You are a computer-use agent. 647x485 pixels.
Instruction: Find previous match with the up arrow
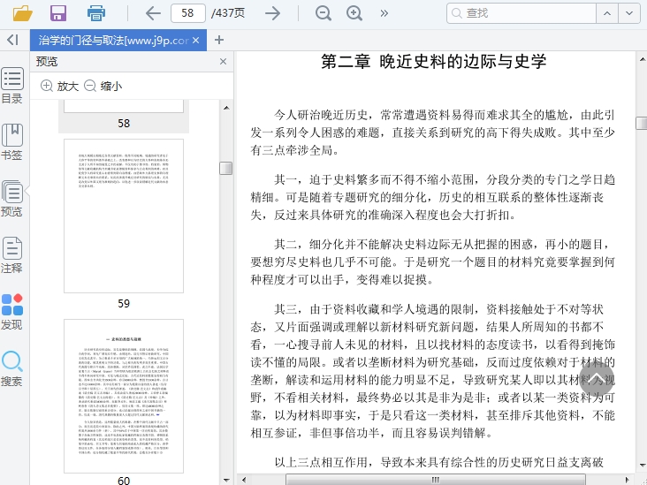(x=607, y=13)
